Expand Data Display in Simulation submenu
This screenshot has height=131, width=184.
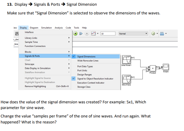pyautogui.click(x=45, y=68)
